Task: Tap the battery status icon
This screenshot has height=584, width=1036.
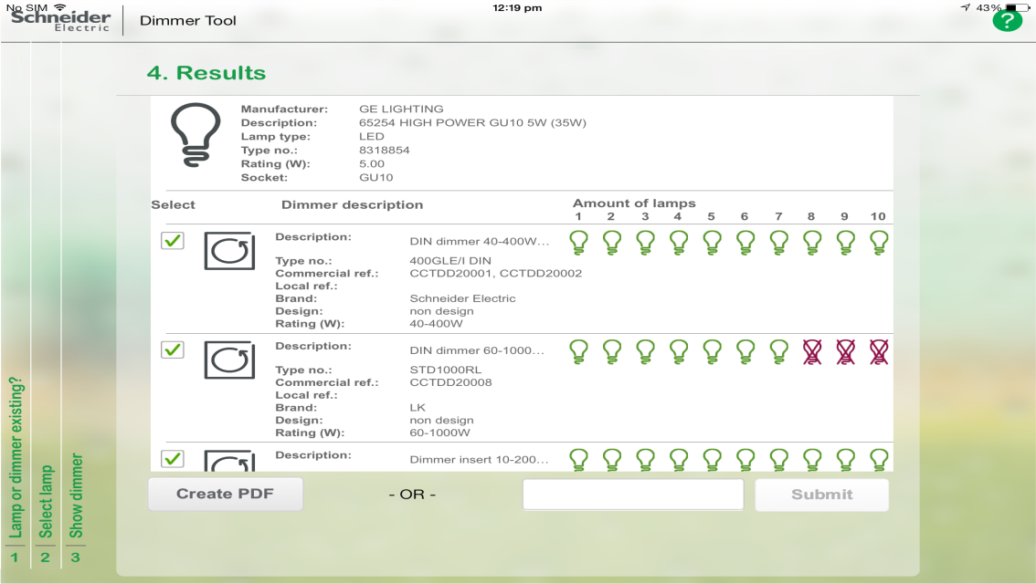Action: pos(1018,7)
